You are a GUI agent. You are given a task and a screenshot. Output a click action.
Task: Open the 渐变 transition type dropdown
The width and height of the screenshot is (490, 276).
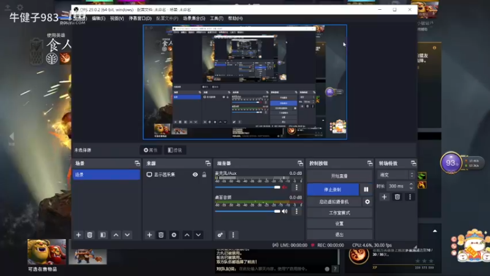(x=396, y=175)
